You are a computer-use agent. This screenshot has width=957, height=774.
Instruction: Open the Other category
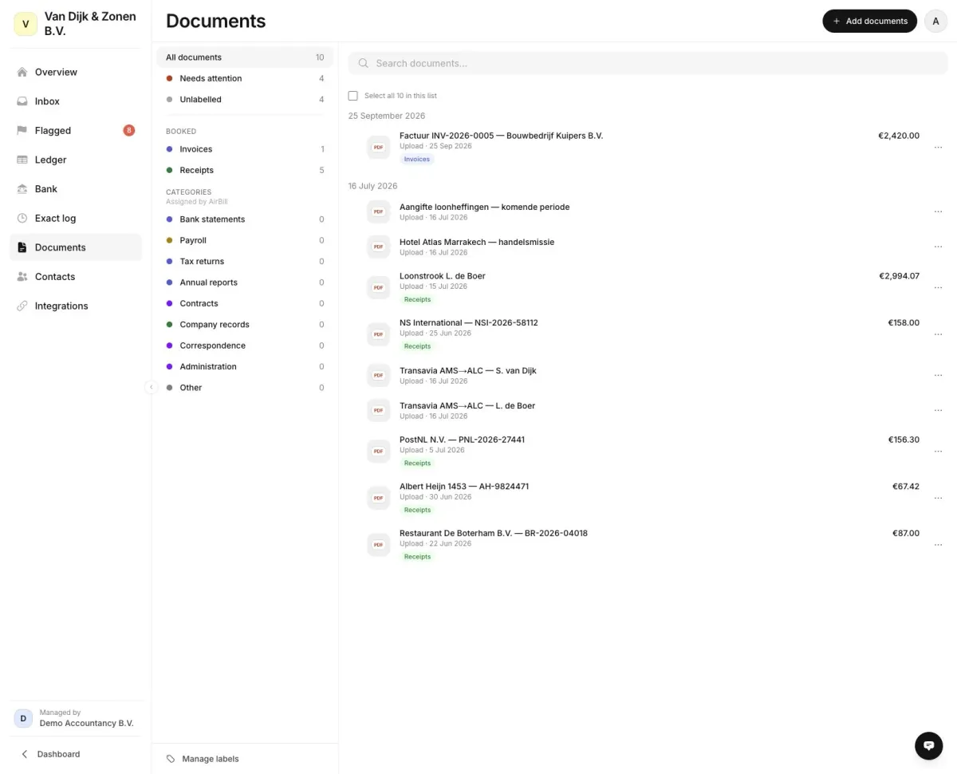245,388
